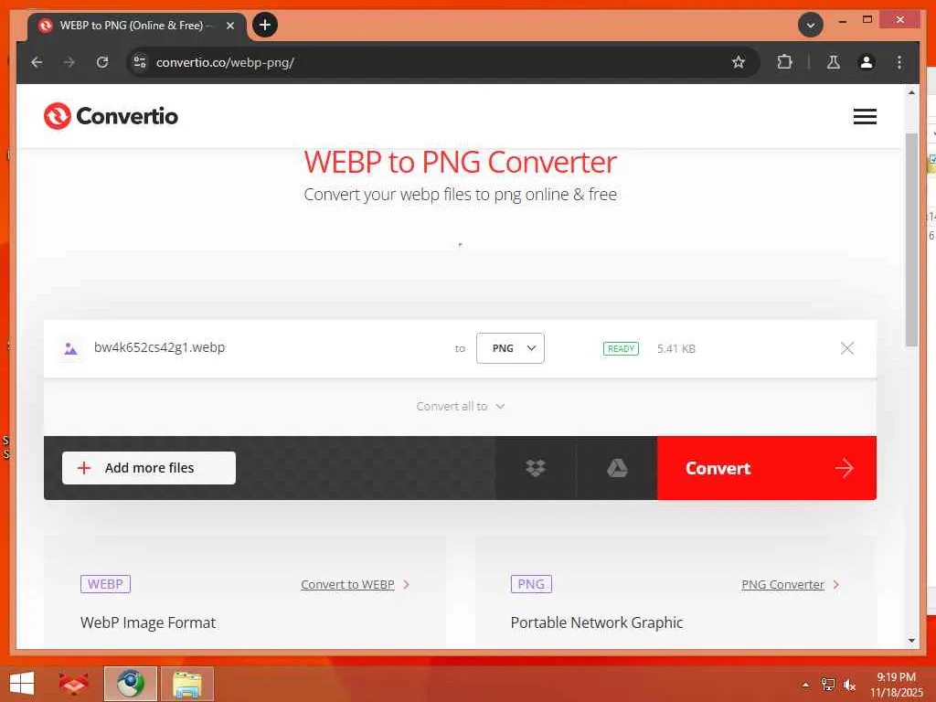Open the hamburger menu on Convertio

pos(865,116)
